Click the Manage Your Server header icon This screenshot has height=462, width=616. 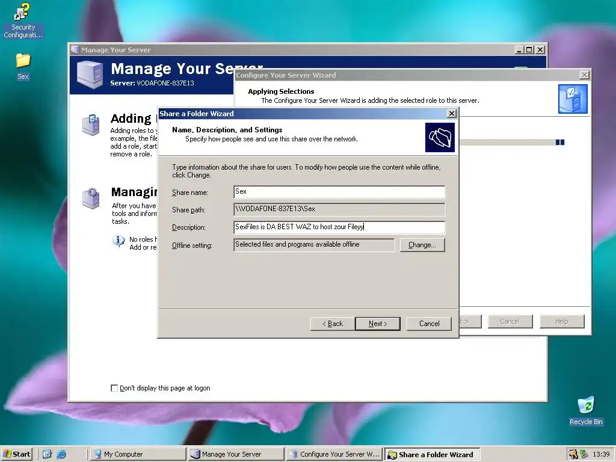click(x=90, y=75)
